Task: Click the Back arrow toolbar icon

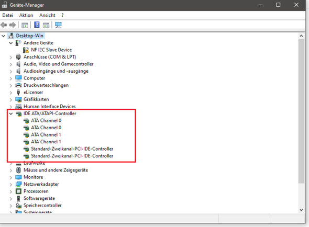Action: point(4,25)
